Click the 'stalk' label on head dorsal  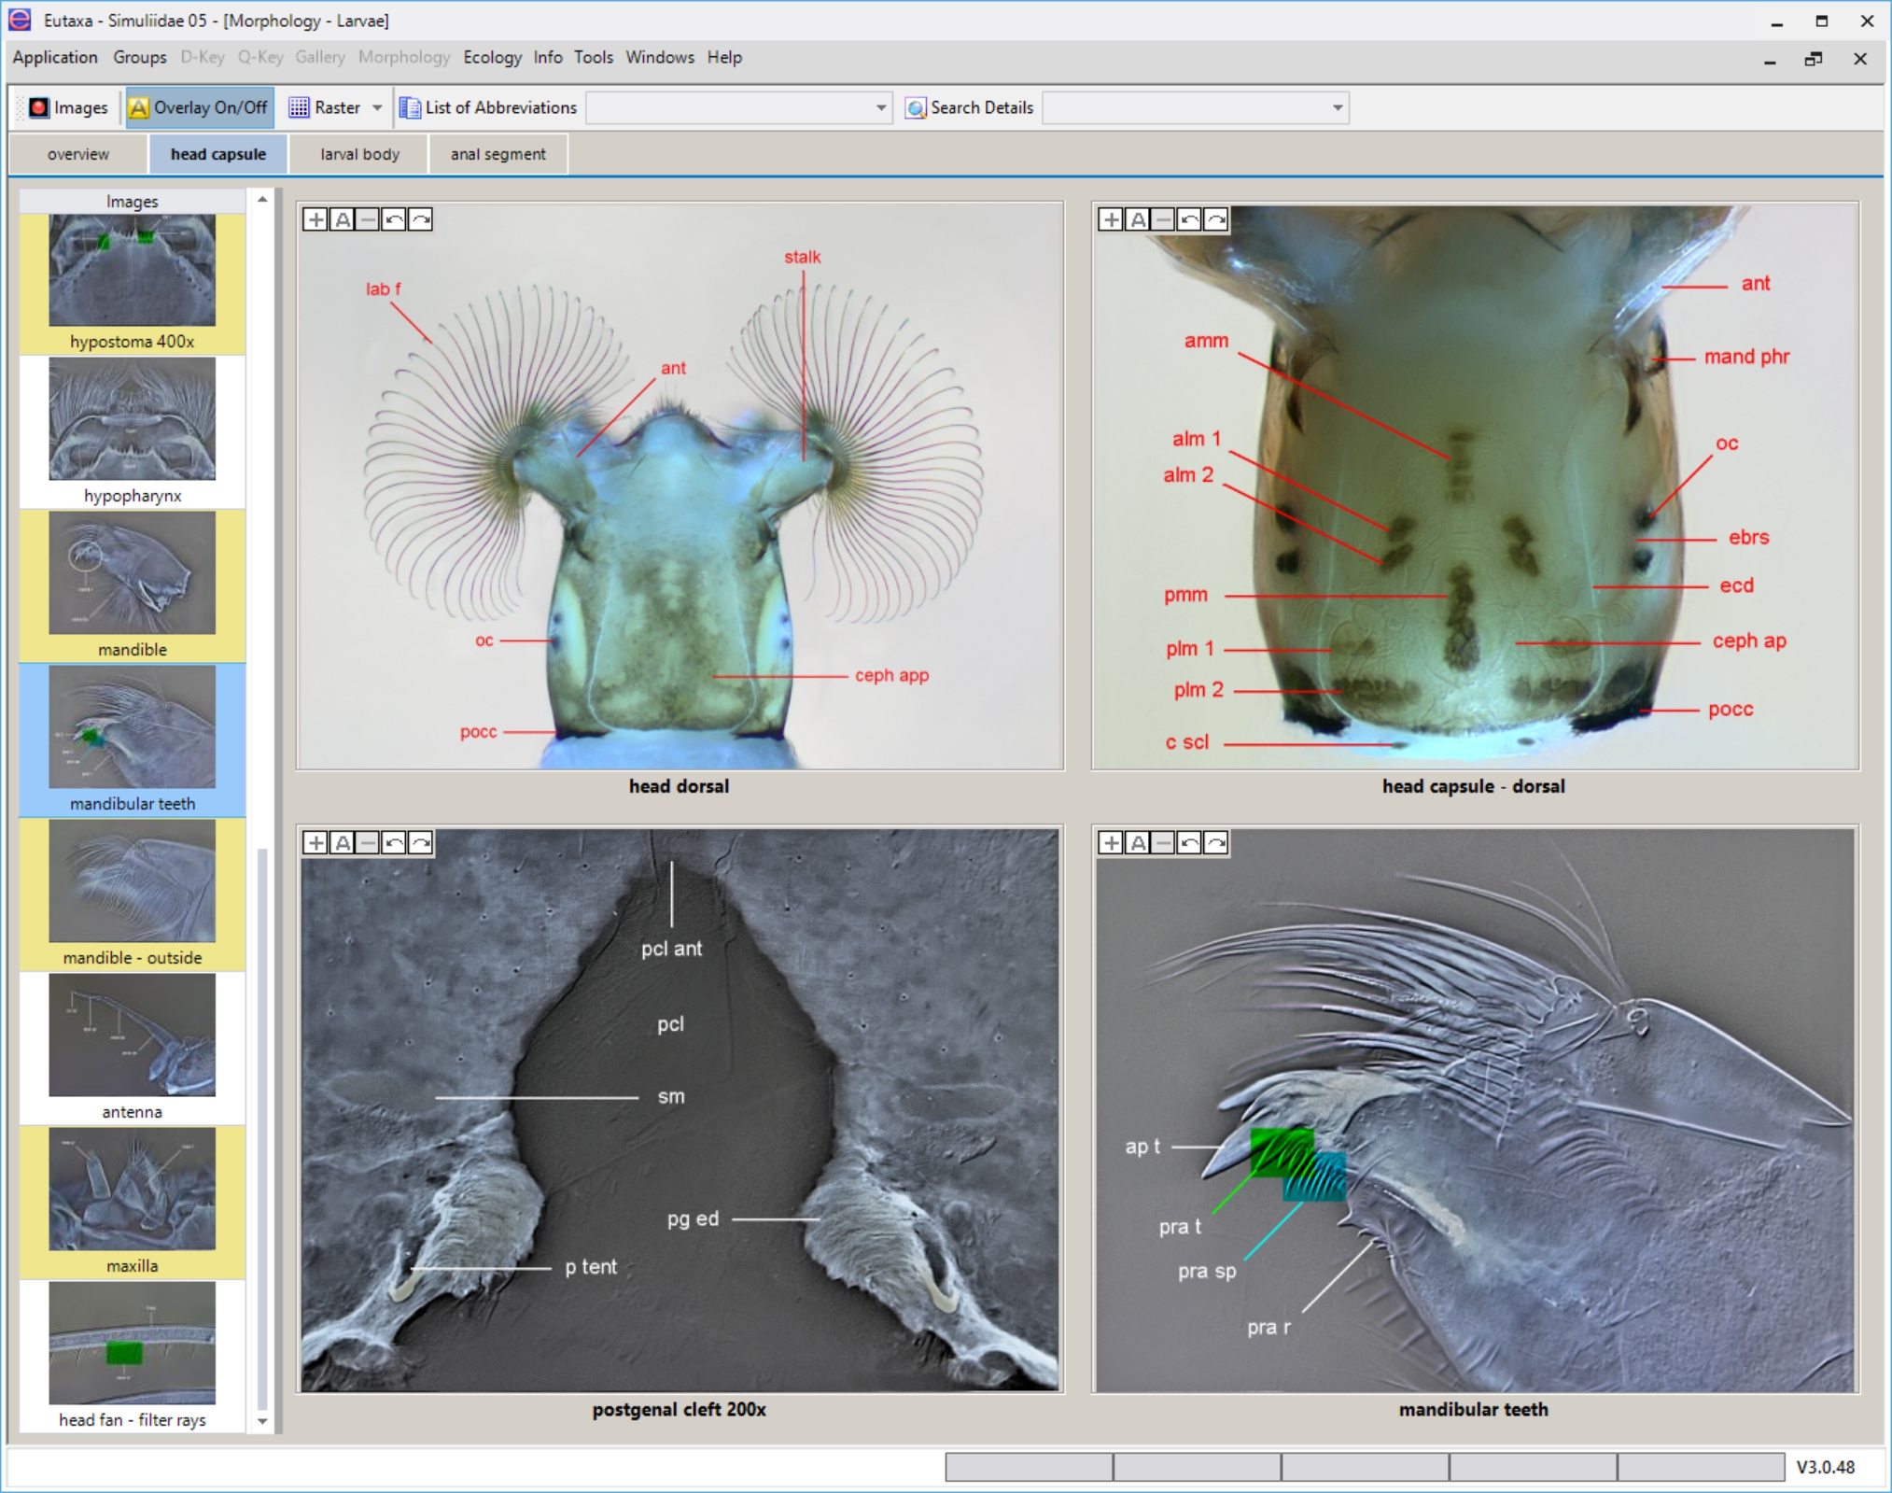pyautogui.click(x=802, y=257)
